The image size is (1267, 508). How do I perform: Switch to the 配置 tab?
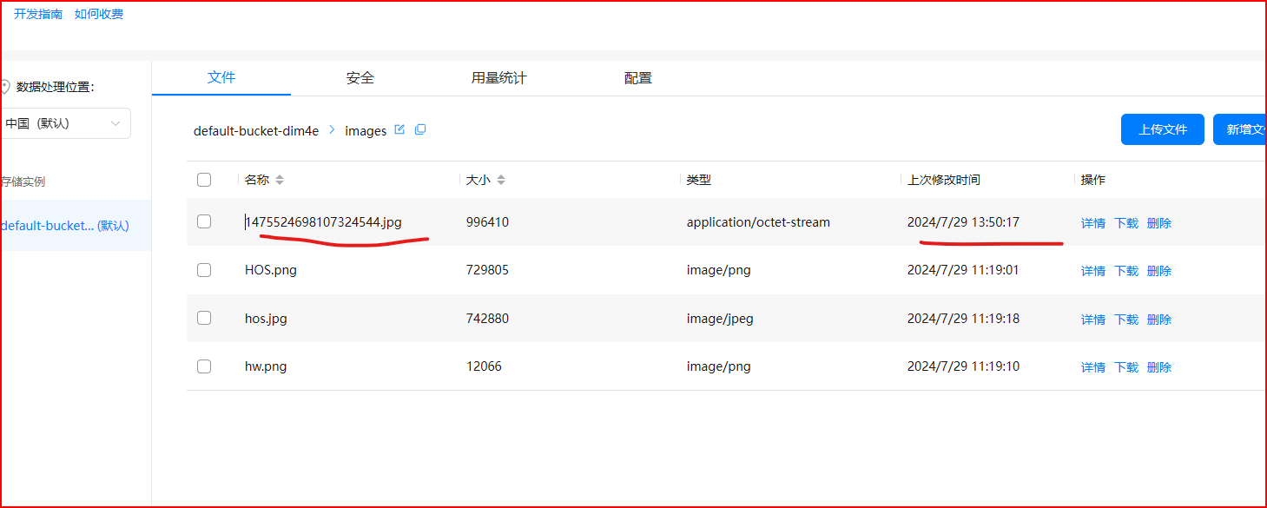[x=638, y=77]
